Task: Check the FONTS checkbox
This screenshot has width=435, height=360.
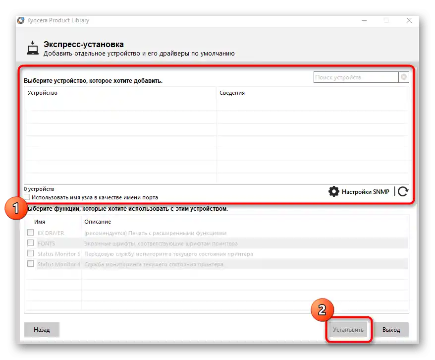Action: pos(31,243)
